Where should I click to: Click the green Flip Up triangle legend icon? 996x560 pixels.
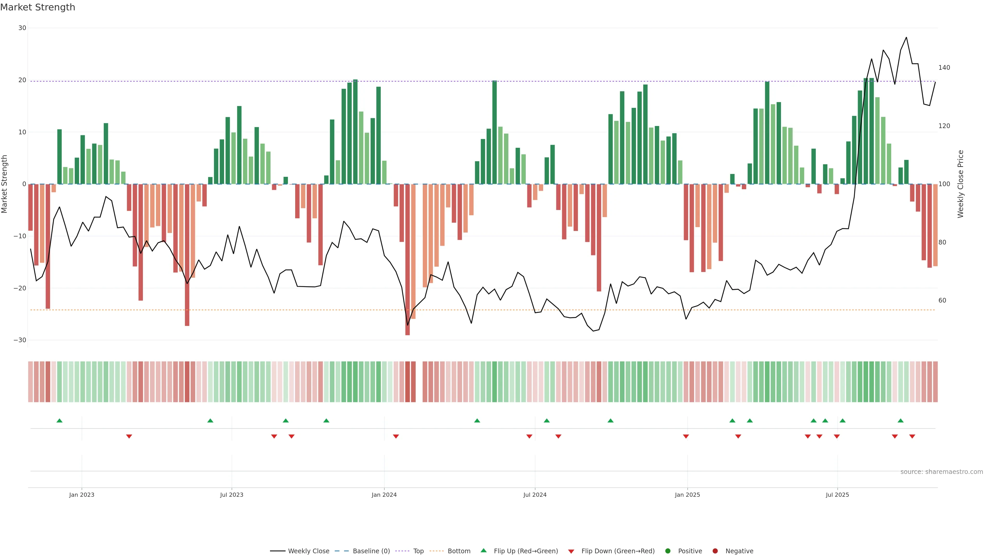click(x=483, y=550)
